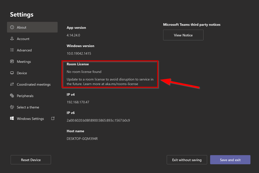259x173 pixels.
Task: Click the info icon next to About
Action: tap(13, 27)
